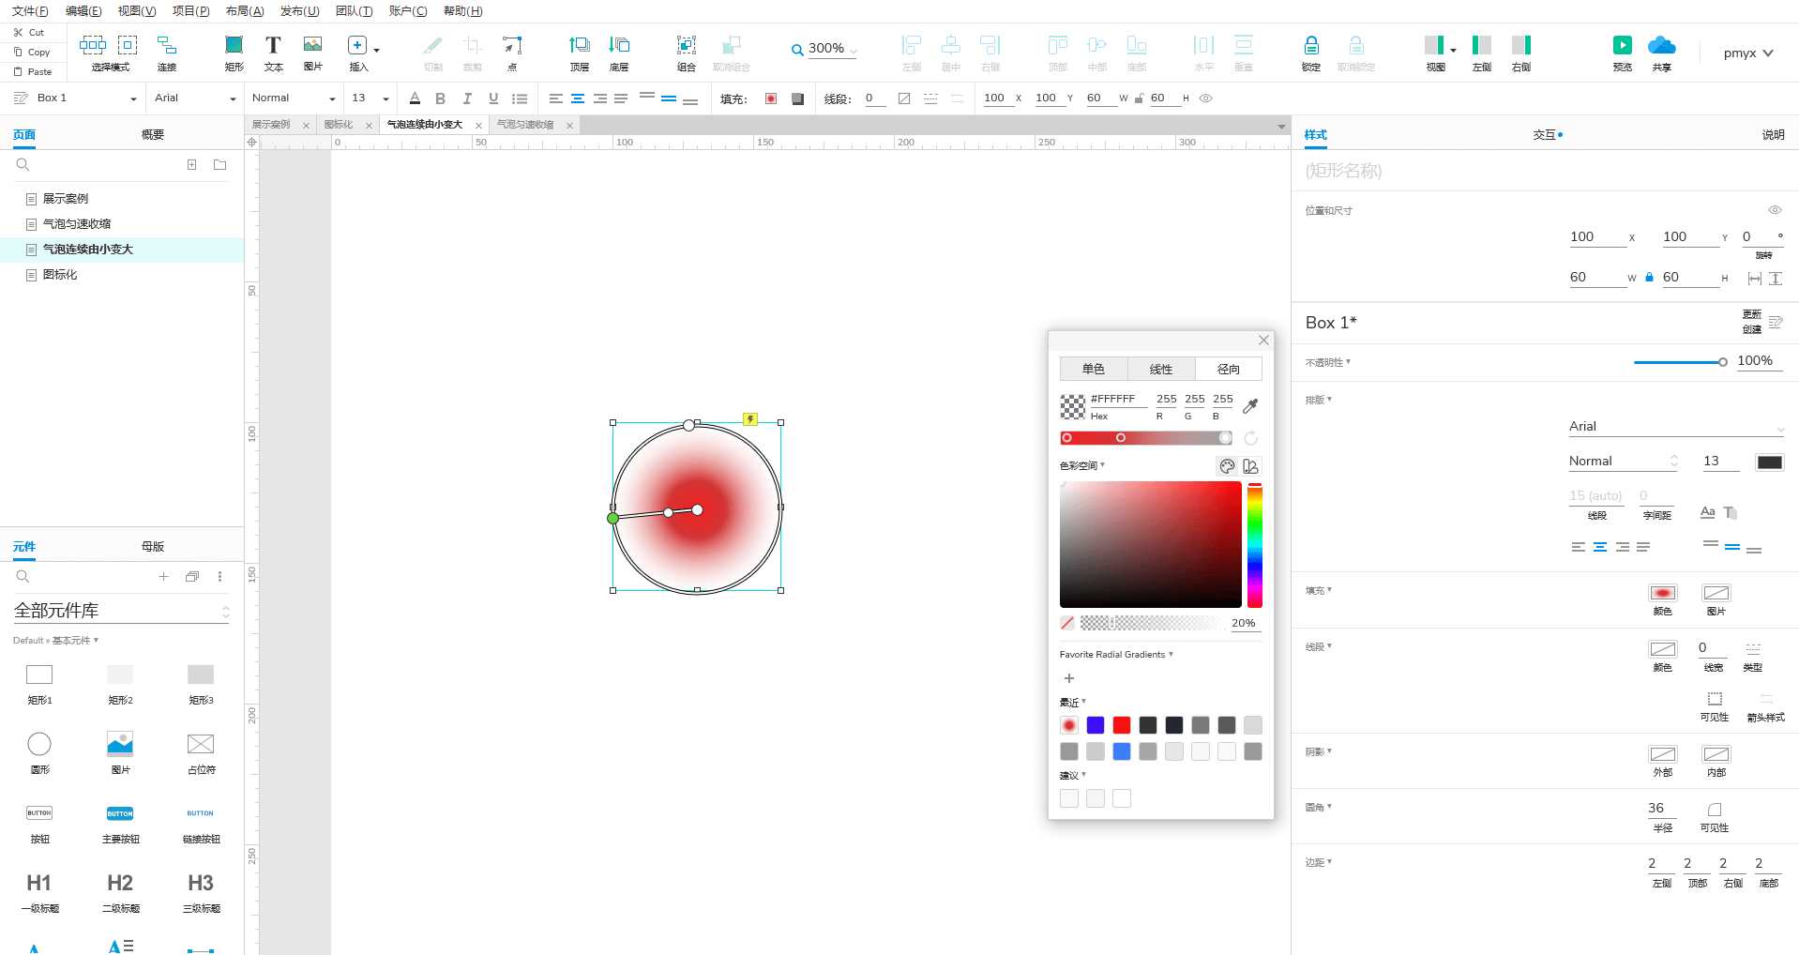
Task: Click the Image tool icon
Action: pyautogui.click(x=313, y=44)
